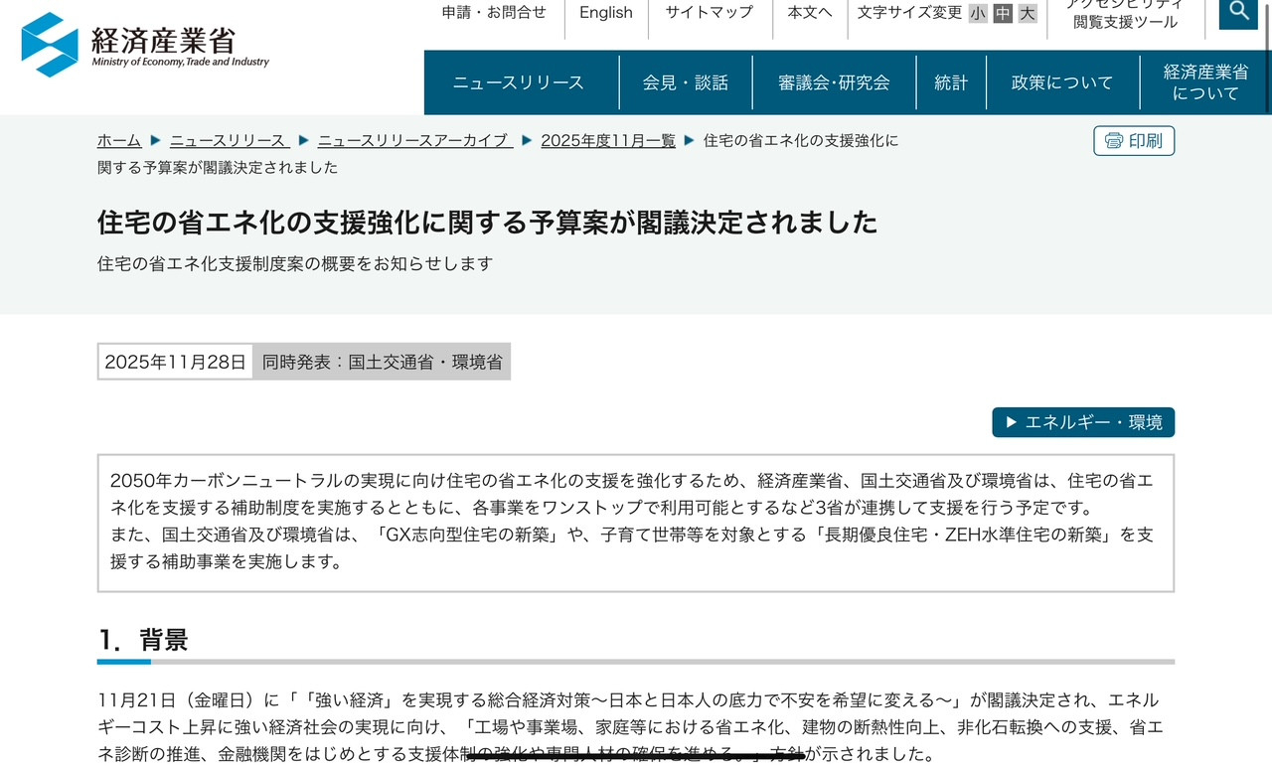Click the エネルギー・環境 category tag

1083,422
